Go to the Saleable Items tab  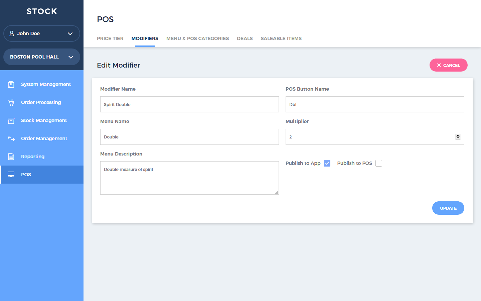(281, 38)
